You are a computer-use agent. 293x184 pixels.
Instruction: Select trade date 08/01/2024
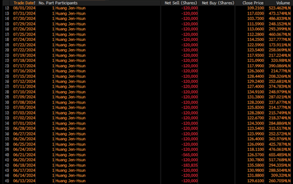24,8
